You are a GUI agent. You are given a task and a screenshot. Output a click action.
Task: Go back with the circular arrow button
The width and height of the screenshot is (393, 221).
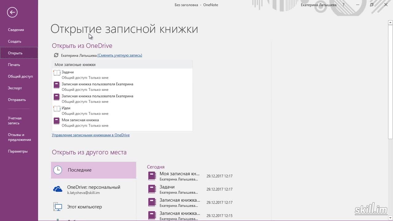pyautogui.click(x=12, y=12)
